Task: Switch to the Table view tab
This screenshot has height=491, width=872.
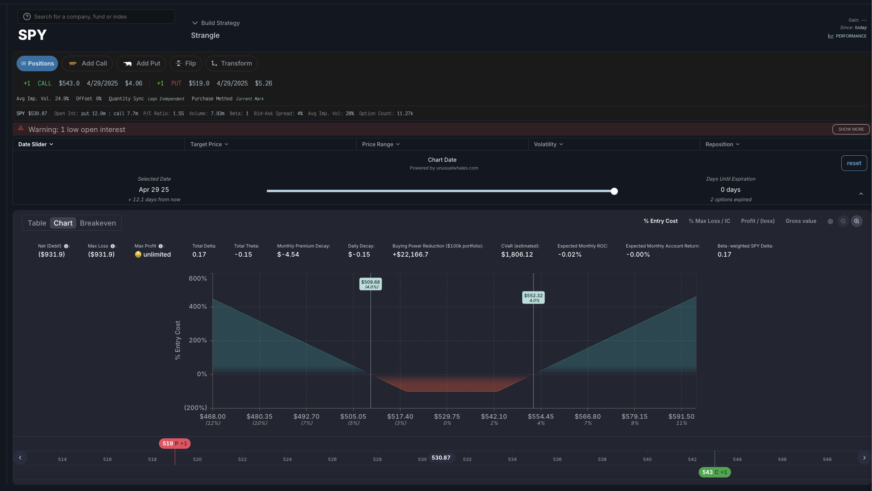Action: [x=37, y=223]
